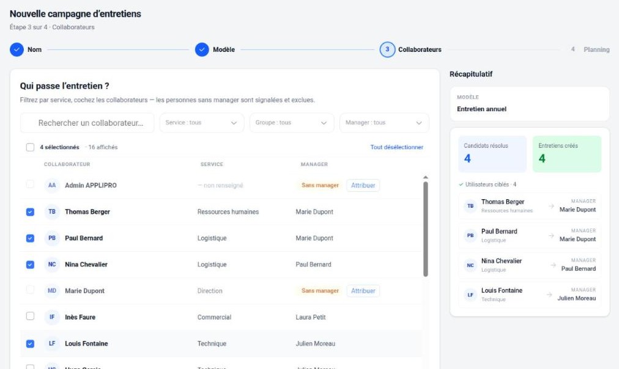Focus the 'Rechercher un collaborateur...' search field
This screenshot has height=369, width=619.
[x=87, y=123]
